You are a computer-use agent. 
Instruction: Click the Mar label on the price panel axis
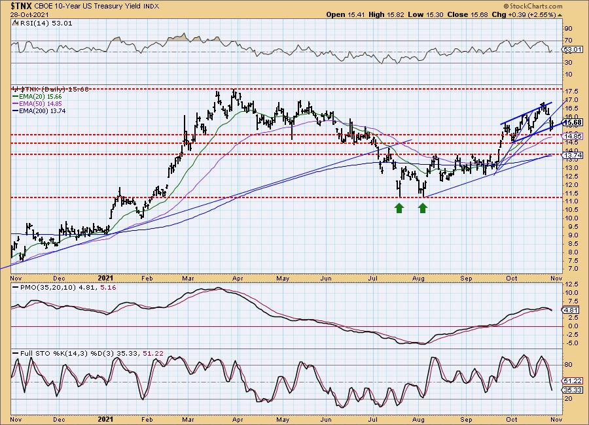[x=187, y=278]
